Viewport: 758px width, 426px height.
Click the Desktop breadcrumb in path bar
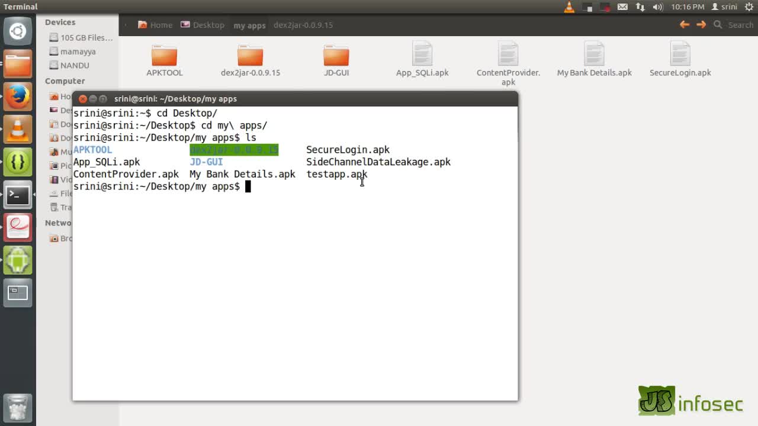(x=203, y=25)
